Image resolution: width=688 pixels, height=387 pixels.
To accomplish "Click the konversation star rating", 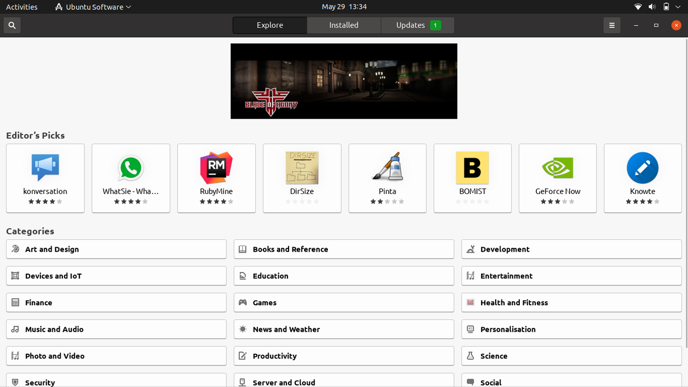I will tap(45, 202).
